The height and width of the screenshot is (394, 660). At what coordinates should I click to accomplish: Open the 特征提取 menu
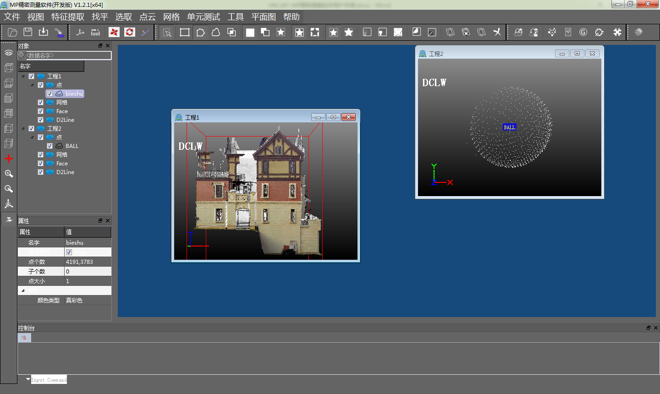[x=68, y=17]
